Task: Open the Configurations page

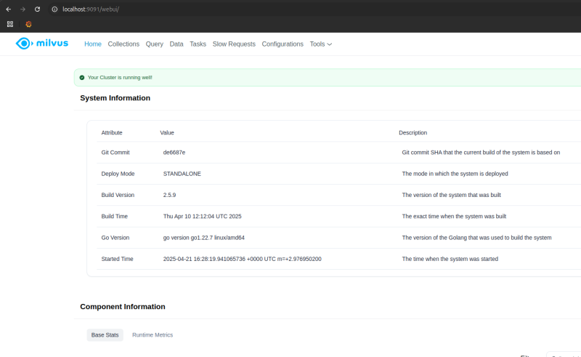Action: coord(283,44)
